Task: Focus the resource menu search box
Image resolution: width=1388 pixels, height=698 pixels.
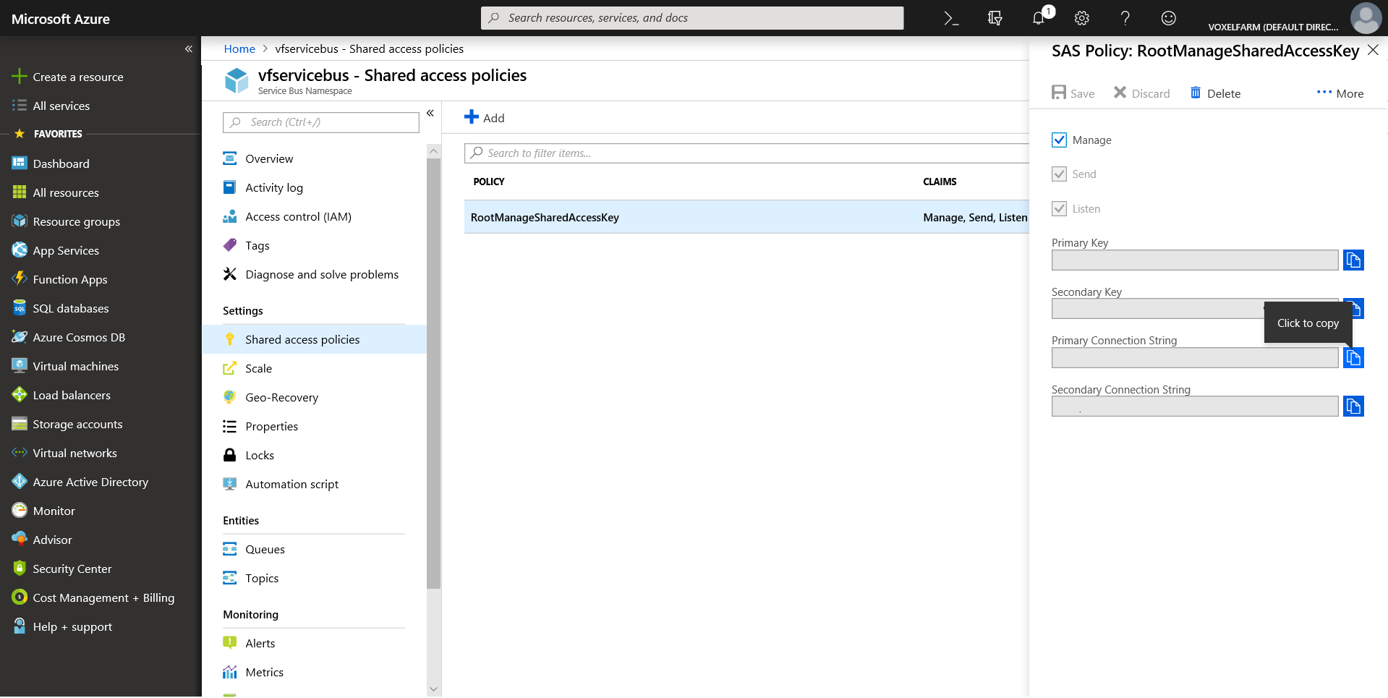Action: coord(320,122)
